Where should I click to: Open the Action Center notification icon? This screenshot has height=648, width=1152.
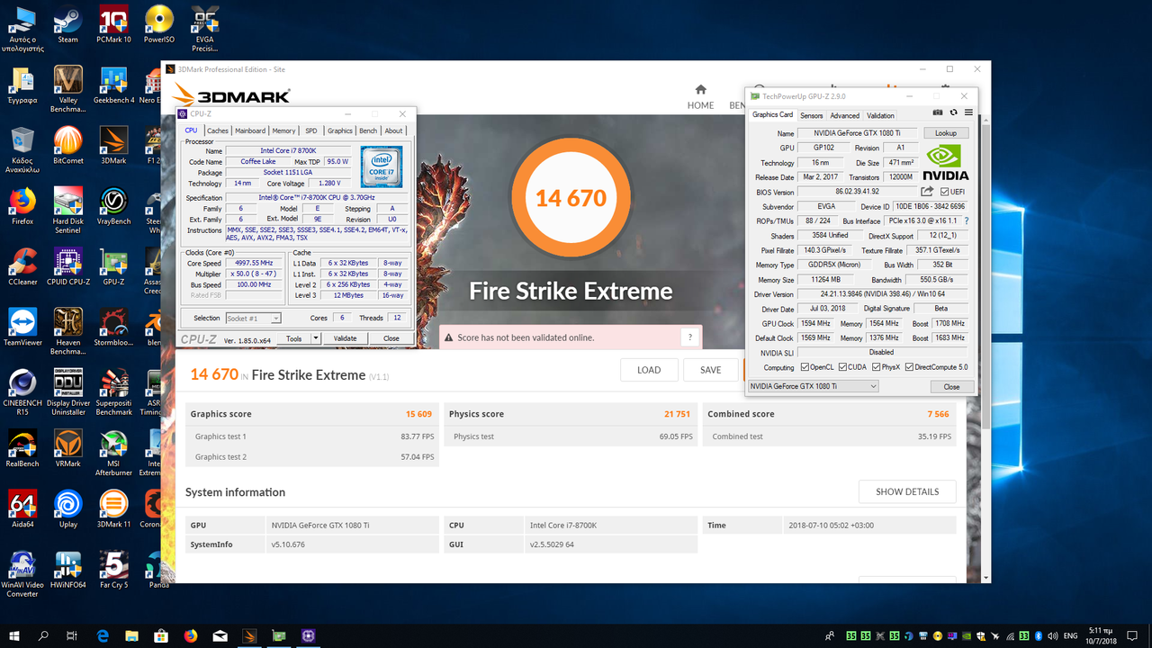1134,635
